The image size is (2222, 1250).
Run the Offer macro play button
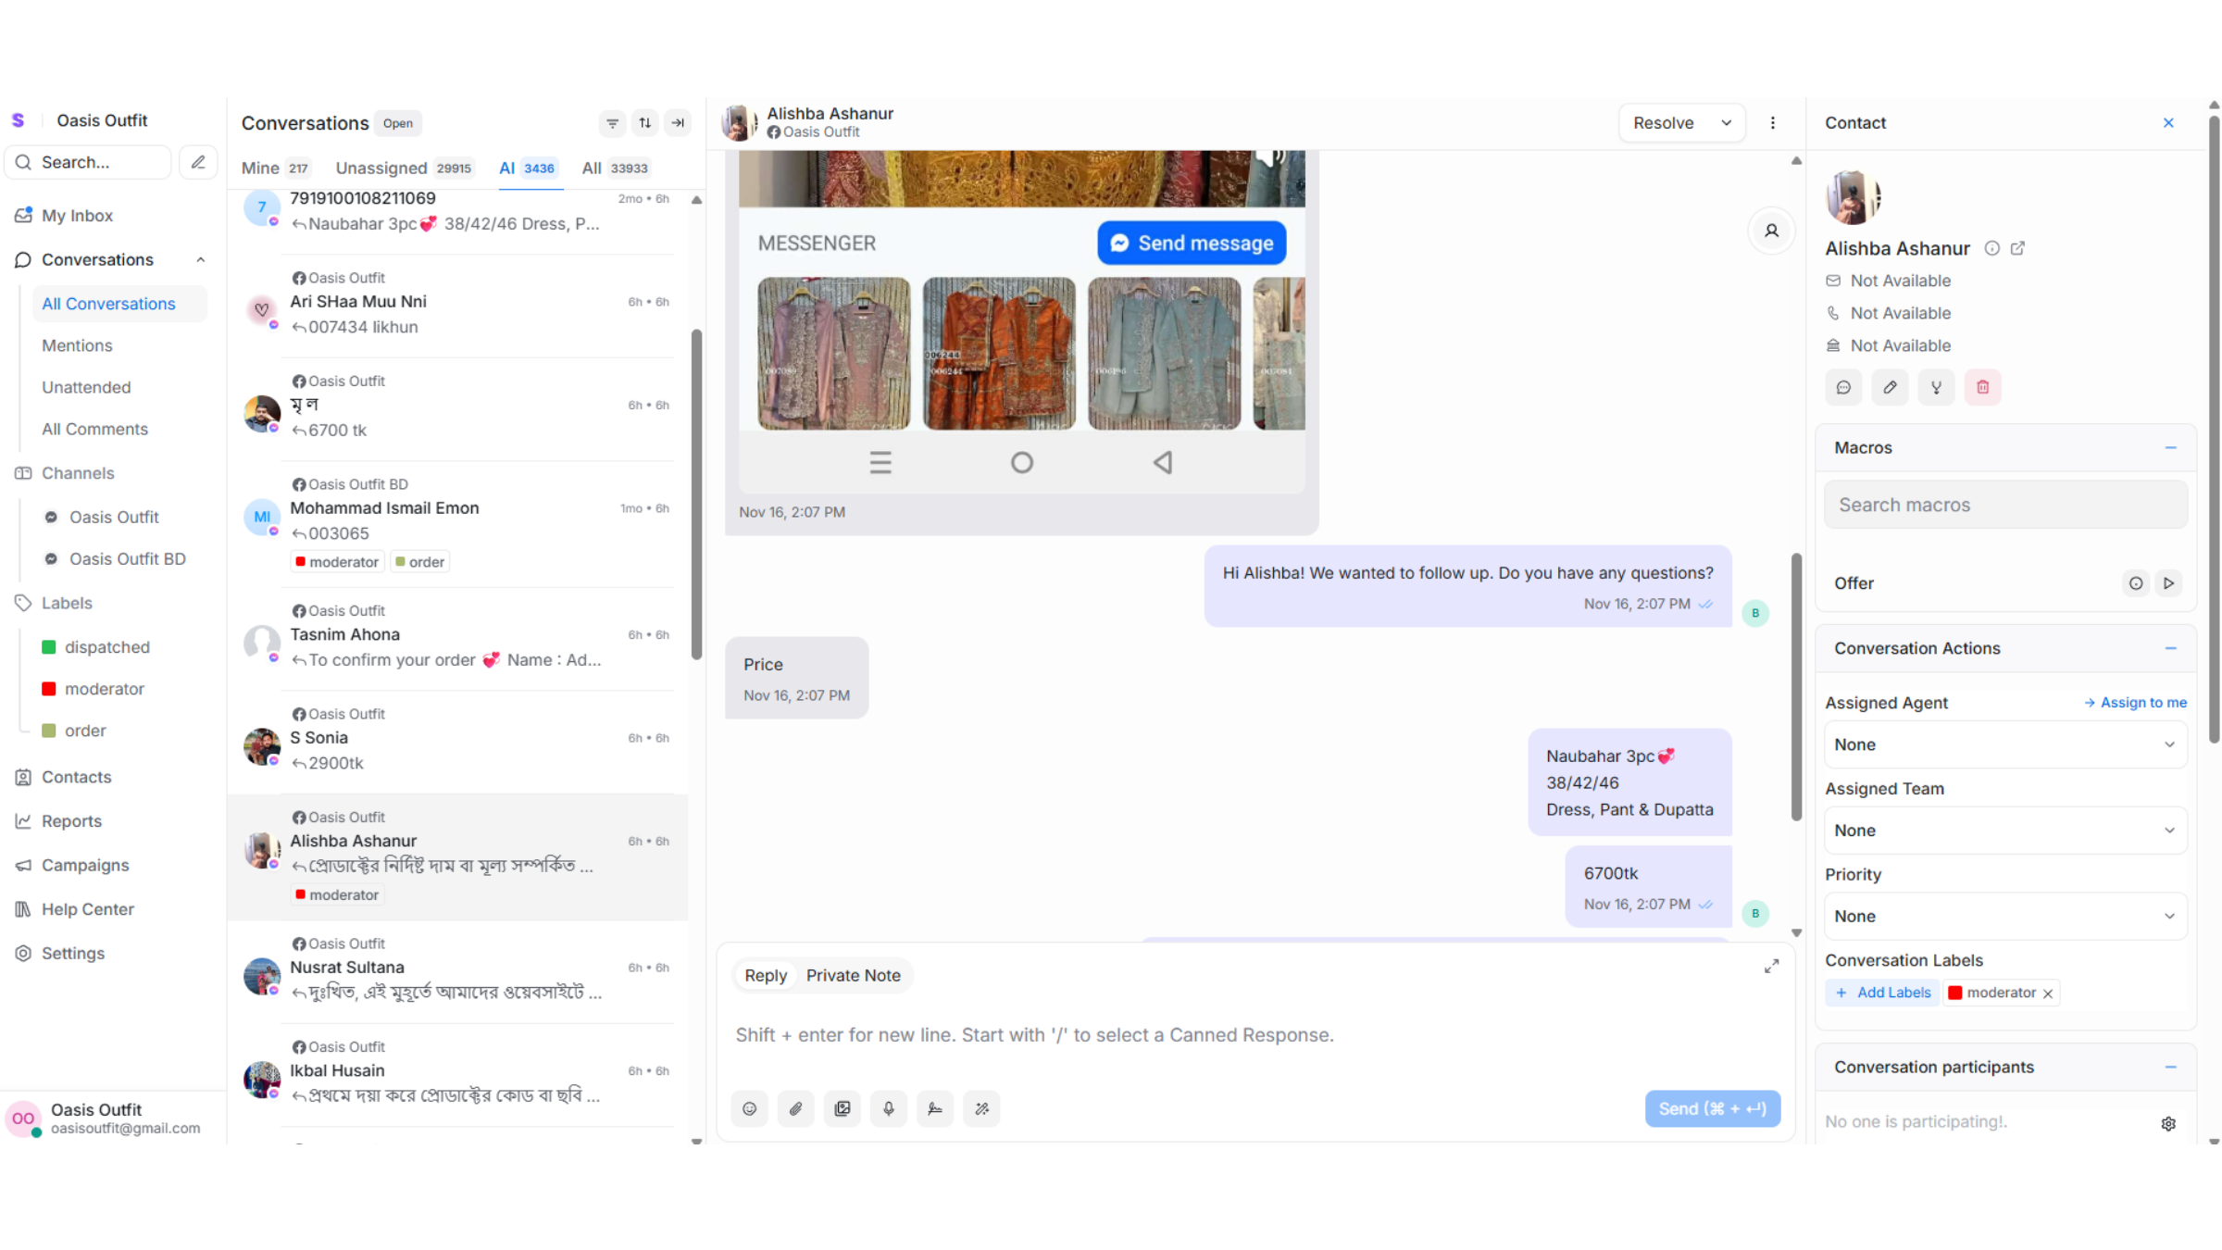2168,583
